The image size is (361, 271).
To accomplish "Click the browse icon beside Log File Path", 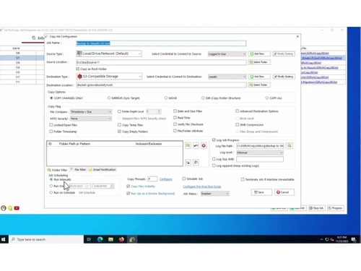I will [x=290, y=146].
